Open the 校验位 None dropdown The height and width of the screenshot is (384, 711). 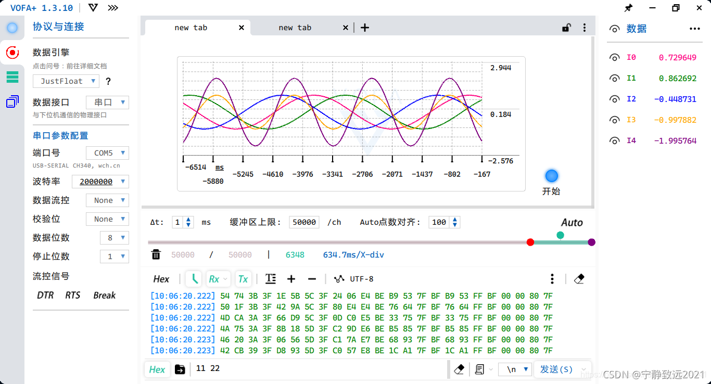coord(107,219)
